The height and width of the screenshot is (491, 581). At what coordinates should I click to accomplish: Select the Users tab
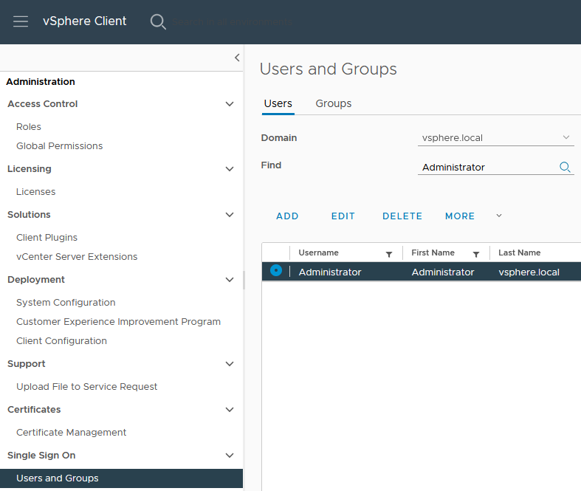click(x=278, y=103)
